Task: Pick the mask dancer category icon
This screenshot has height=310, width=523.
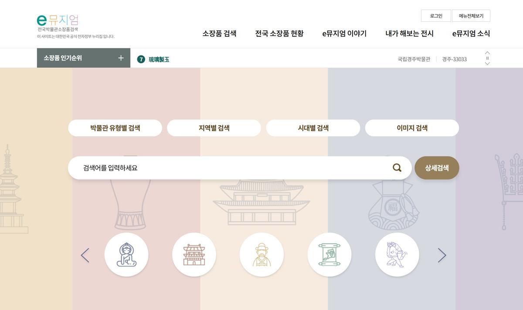Action: coord(397,255)
